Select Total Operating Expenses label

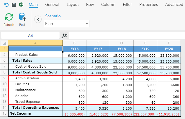click(x=35, y=108)
